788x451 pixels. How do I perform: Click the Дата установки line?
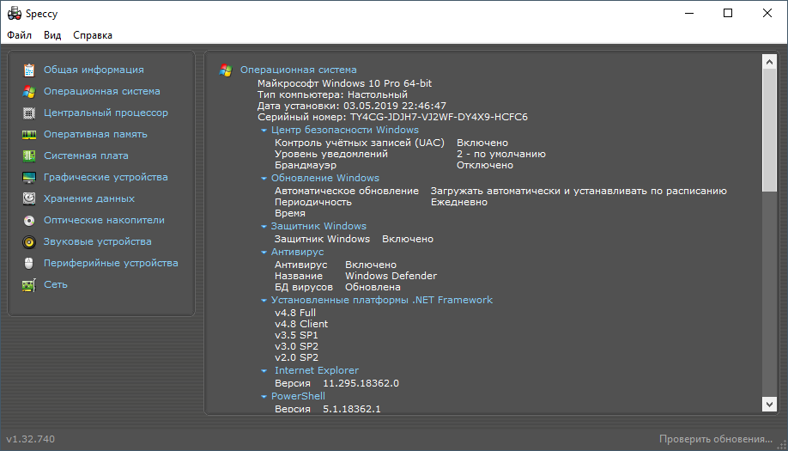tap(352, 106)
